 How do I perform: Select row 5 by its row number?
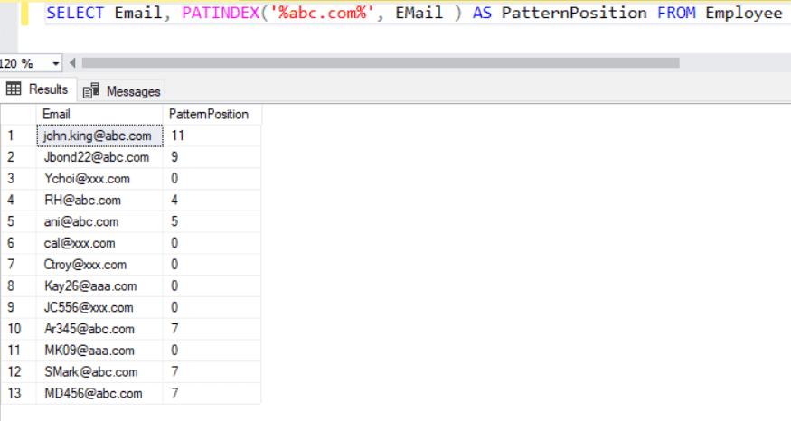[11, 221]
